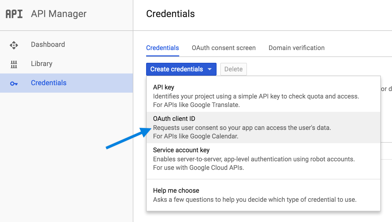The height and width of the screenshot is (222, 392).
Task: Pick the Service account key option
Action: click(181, 150)
